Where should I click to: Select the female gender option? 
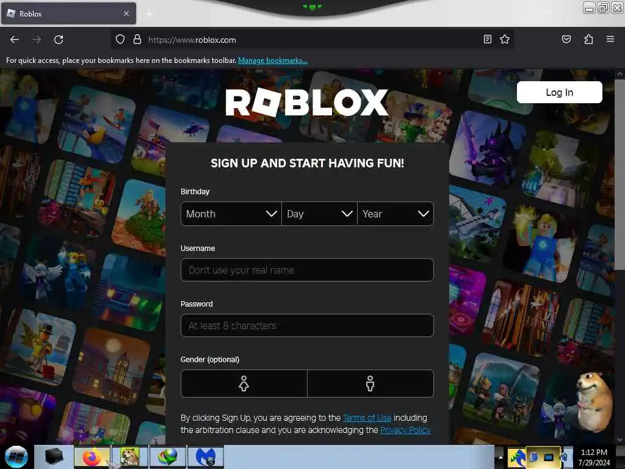tap(244, 384)
